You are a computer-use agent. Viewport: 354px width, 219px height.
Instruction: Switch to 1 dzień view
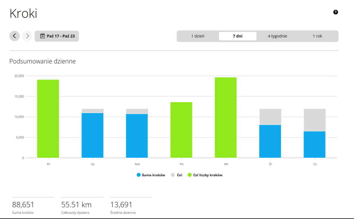198,36
